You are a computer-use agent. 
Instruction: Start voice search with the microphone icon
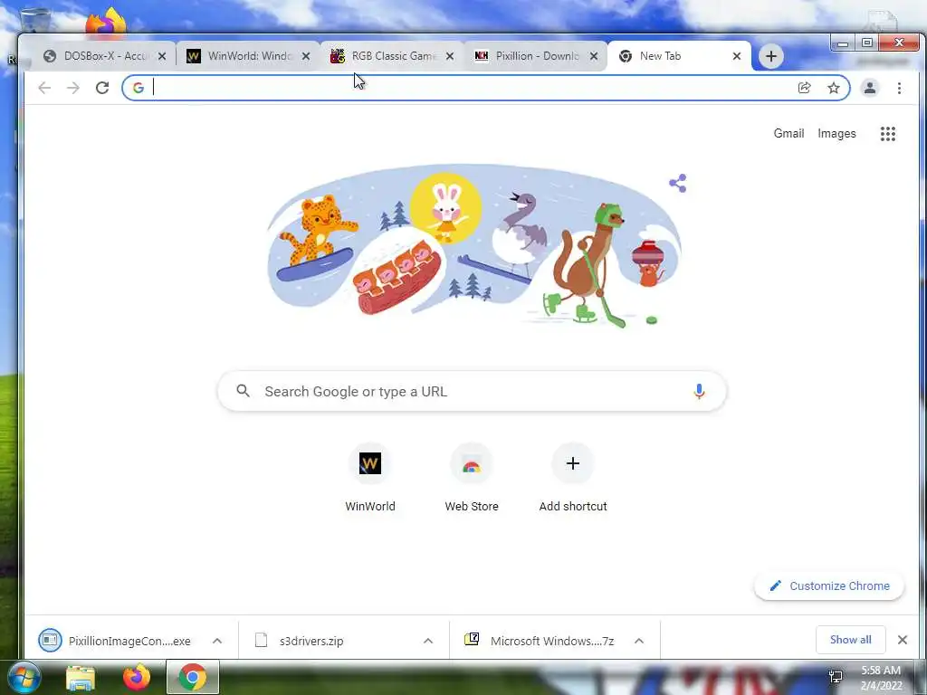pos(699,391)
